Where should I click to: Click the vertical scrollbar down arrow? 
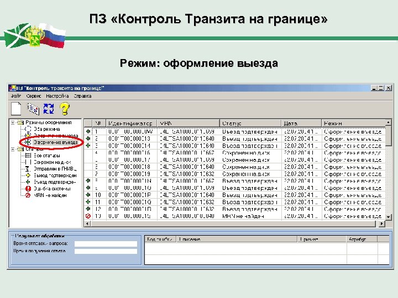click(388, 217)
